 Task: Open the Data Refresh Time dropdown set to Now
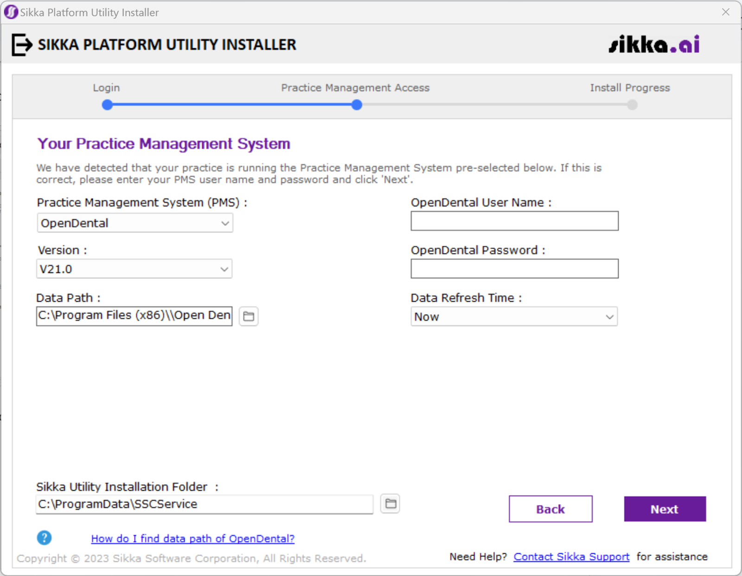pos(514,317)
